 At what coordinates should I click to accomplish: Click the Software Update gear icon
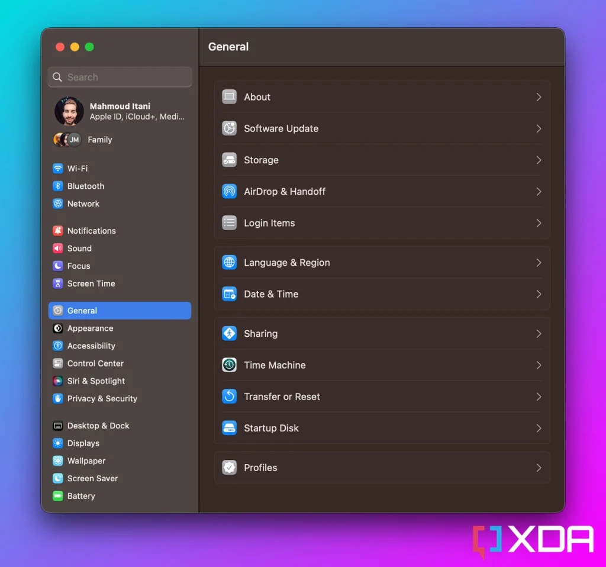pos(229,128)
